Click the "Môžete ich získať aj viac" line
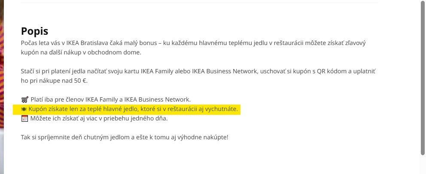This screenshot has height=174, width=426. [x=99, y=119]
